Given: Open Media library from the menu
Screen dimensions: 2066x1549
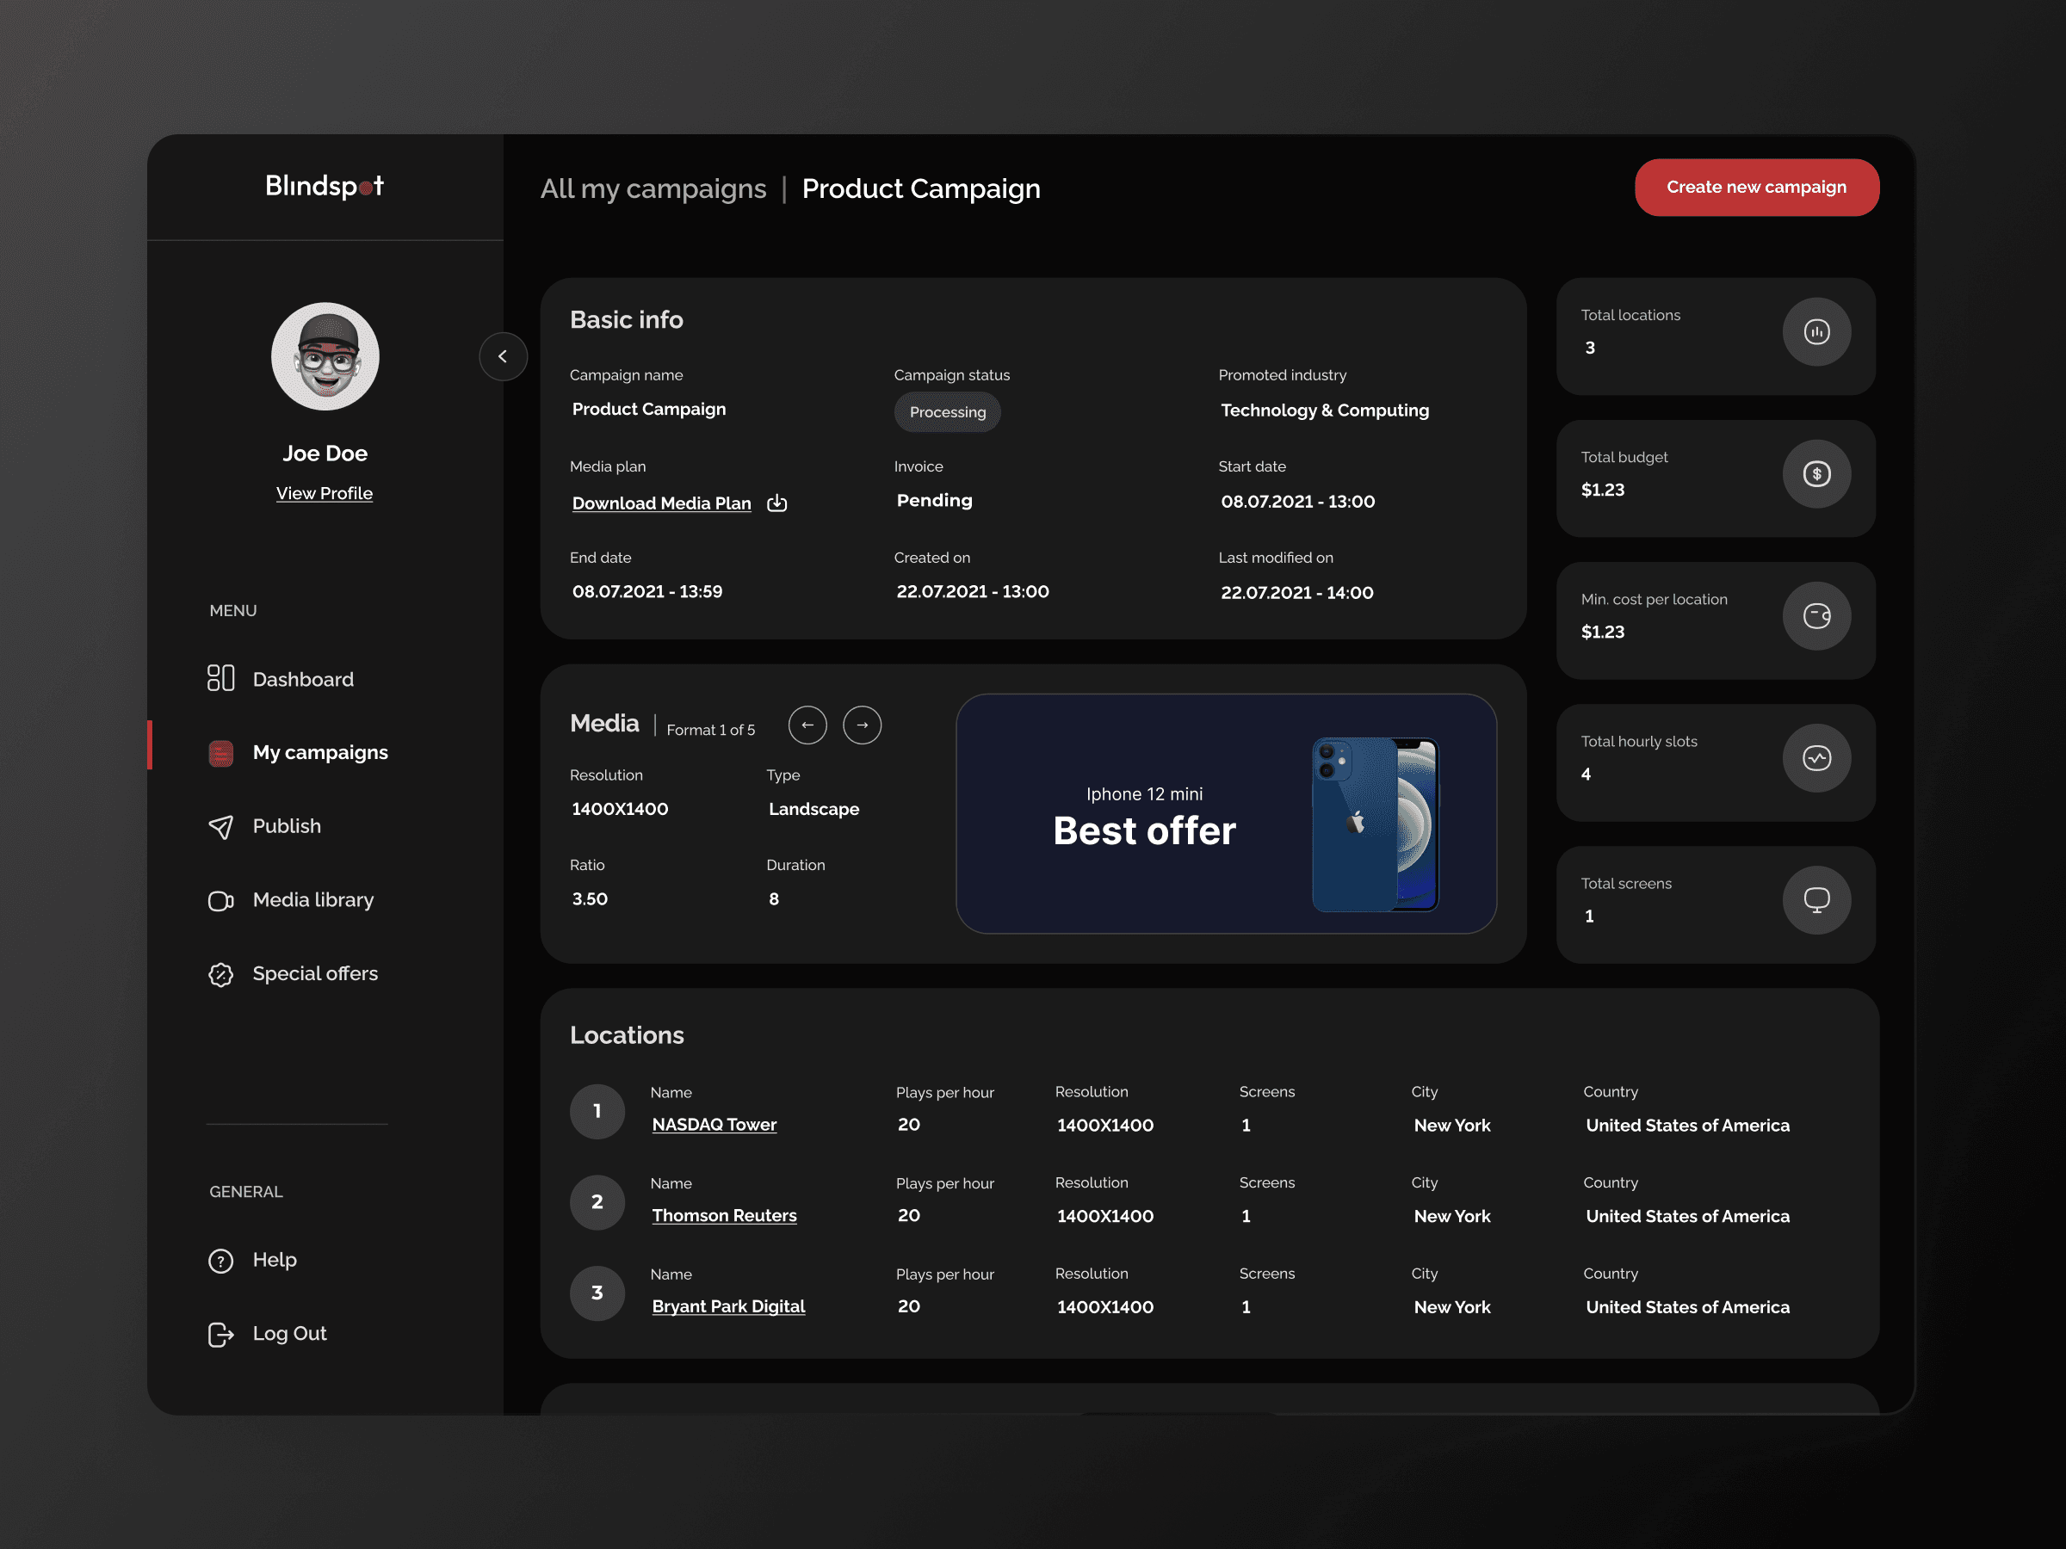Looking at the screenshot, I should 312,899.
